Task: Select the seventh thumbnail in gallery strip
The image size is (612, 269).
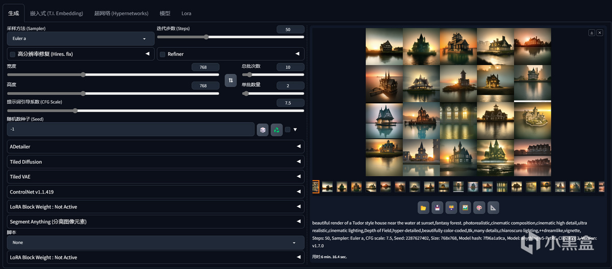Action: point(400,187)
